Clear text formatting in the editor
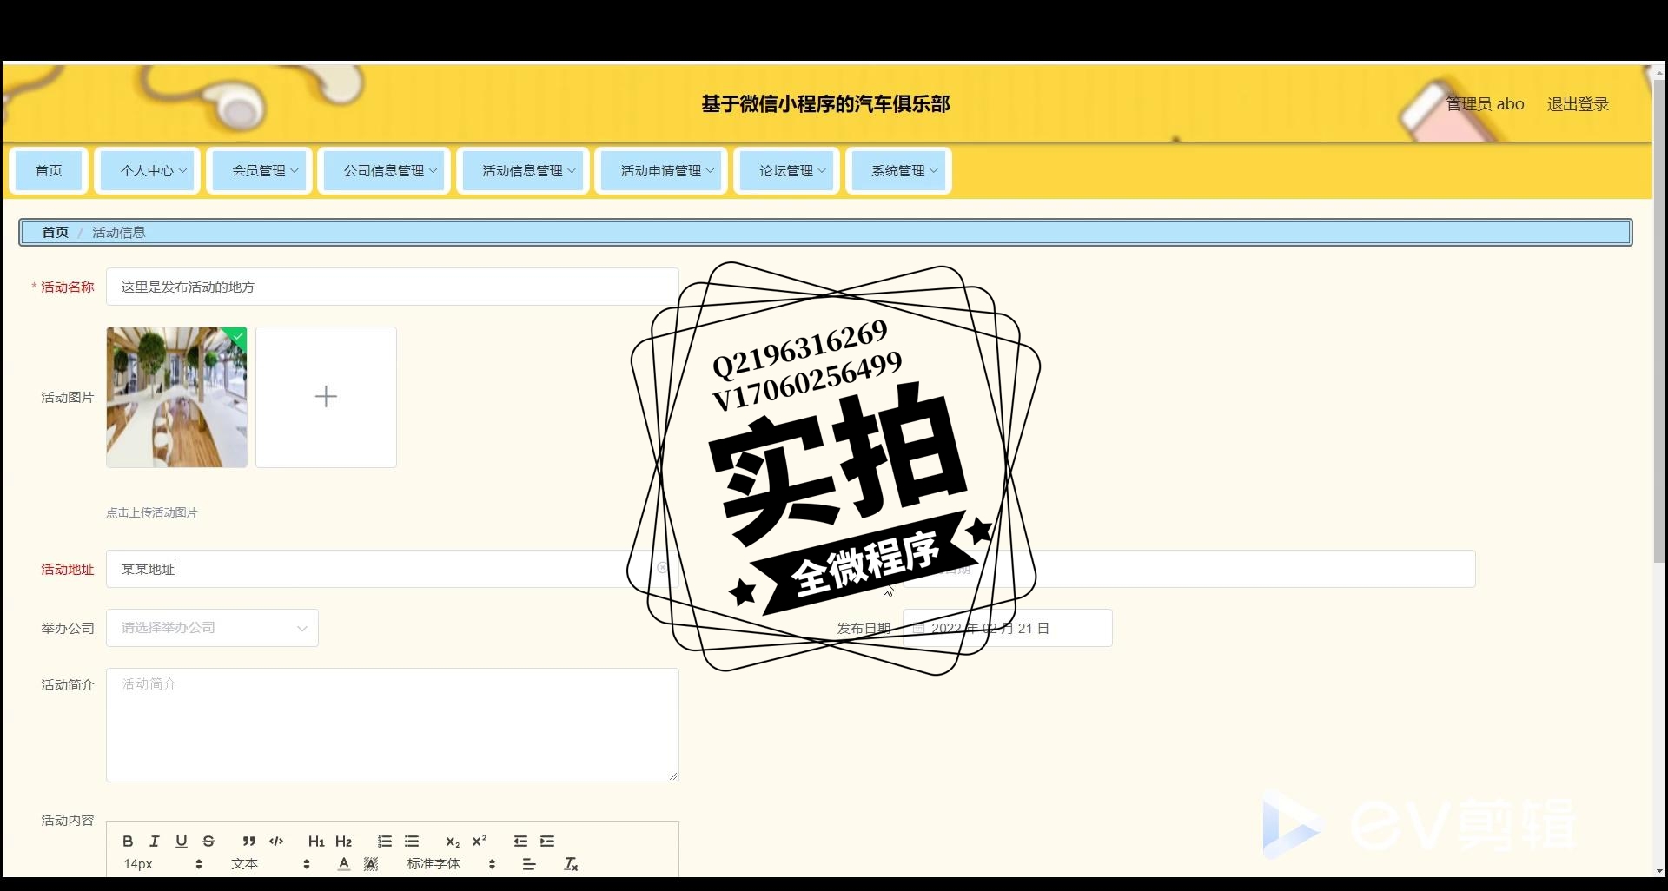 tap(571, 863)
